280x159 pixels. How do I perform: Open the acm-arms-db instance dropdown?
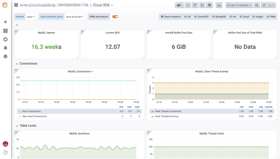tap(74, 17)
